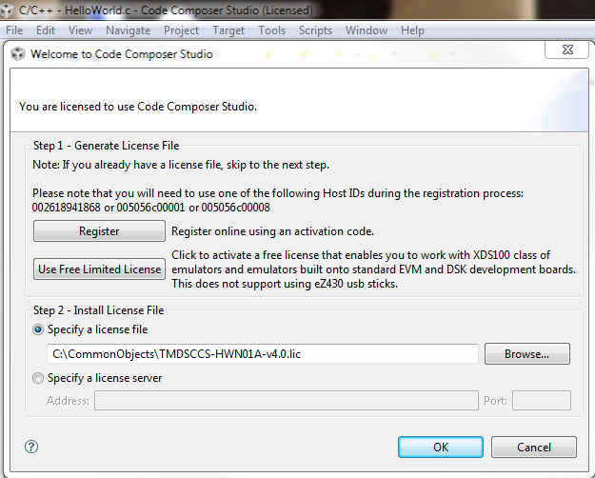The width and height of the screenshot is (595, 478).
Task: Click the Host ID text 002618941868
Action: click(66, 208)
